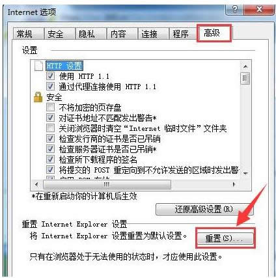Screen dimensions: 276x278
Task: Toggle 检查所下载程序的签名 checkbox
Action: click(50, 160)
